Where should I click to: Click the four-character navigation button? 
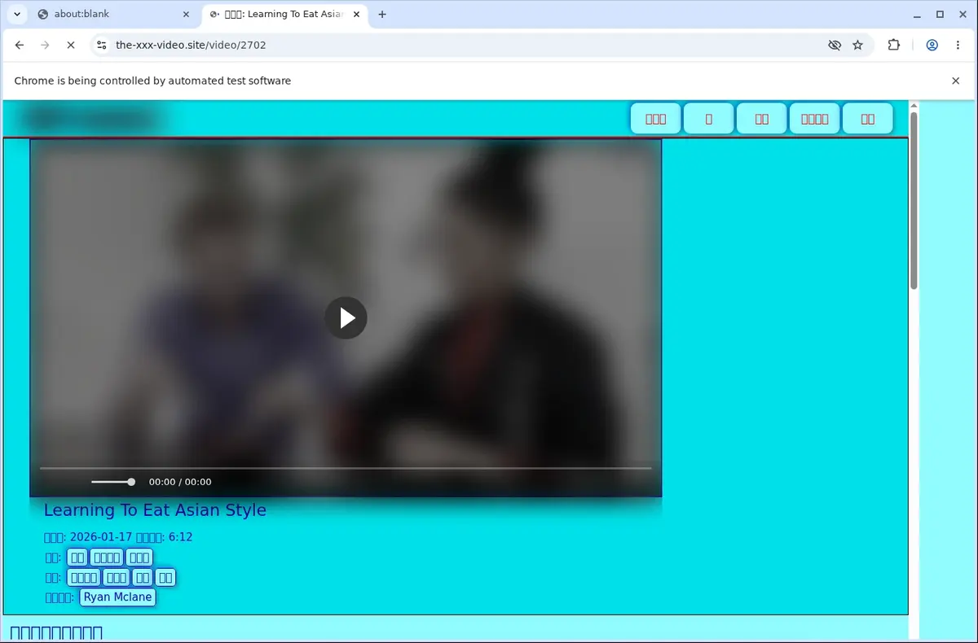pos(814,119)
